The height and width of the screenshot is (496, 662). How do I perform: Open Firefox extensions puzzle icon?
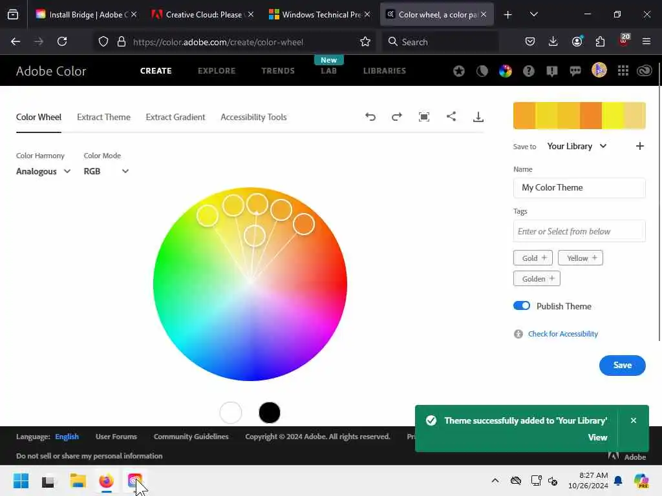[600, 41]
